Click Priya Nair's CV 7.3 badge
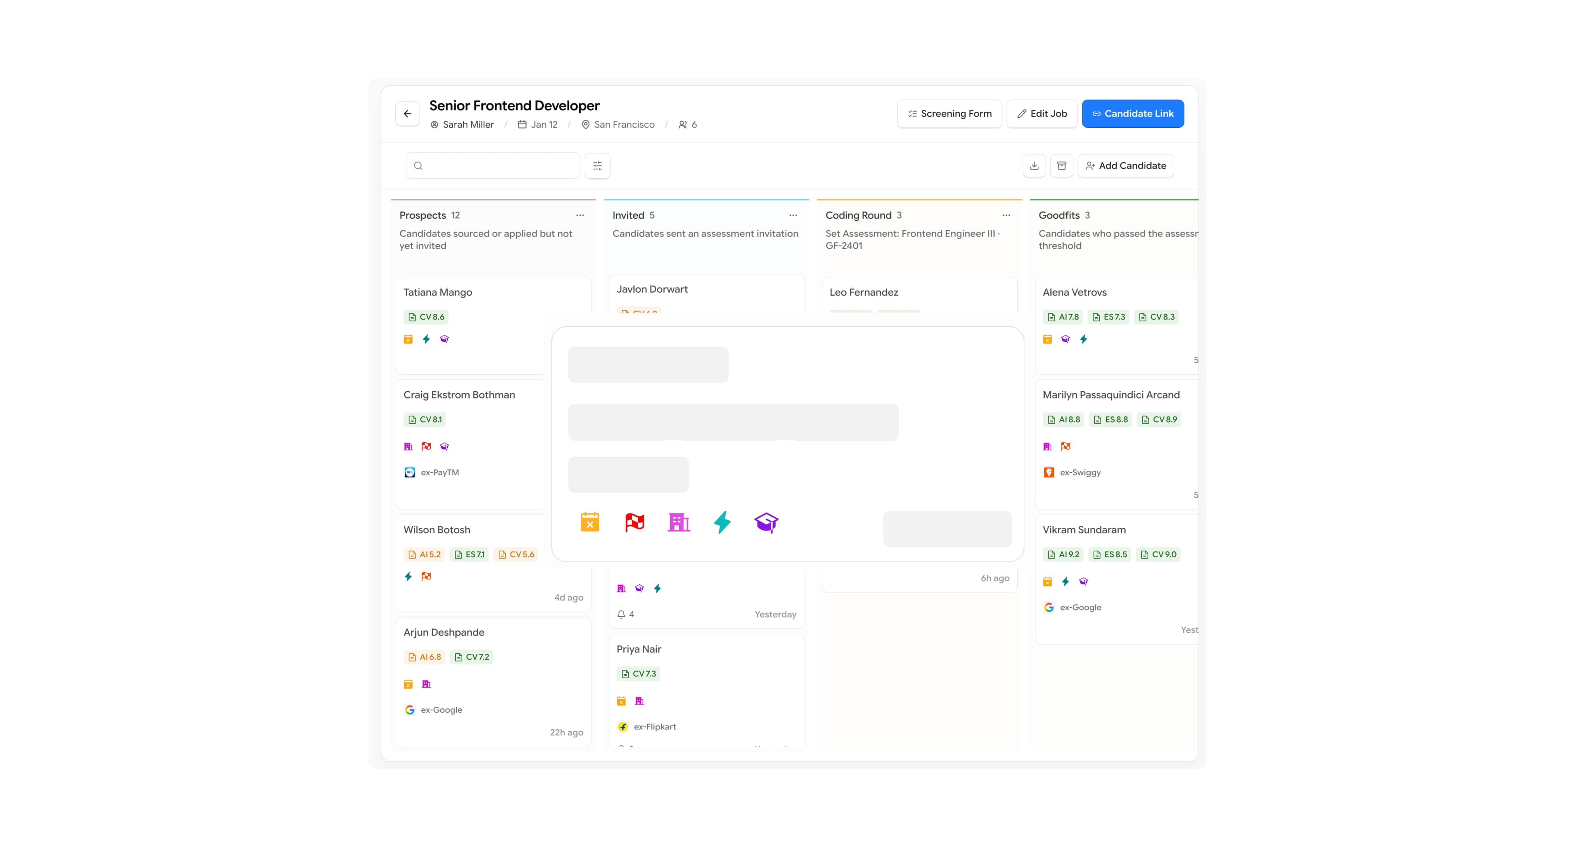Viewport: 1575px width, 847px height. 638,674
